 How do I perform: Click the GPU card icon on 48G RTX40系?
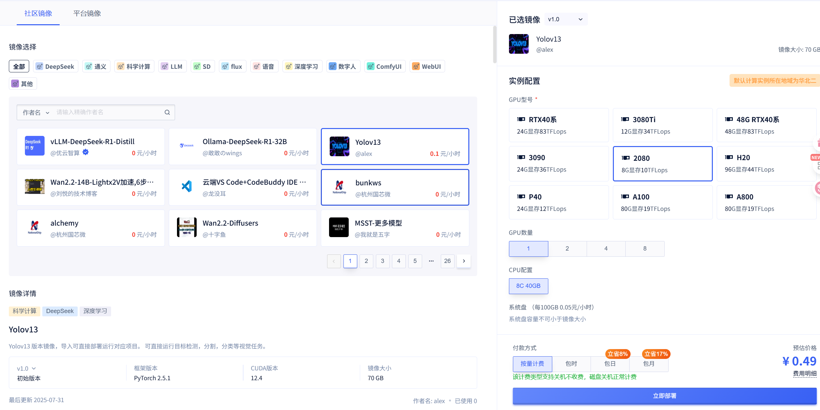[729, 120]
